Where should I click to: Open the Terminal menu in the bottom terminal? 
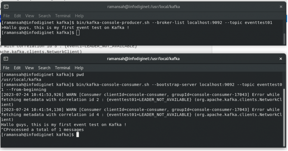pyautogui.click(x=63, y=68)
